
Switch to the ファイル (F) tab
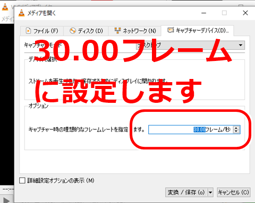click(42, 31)
